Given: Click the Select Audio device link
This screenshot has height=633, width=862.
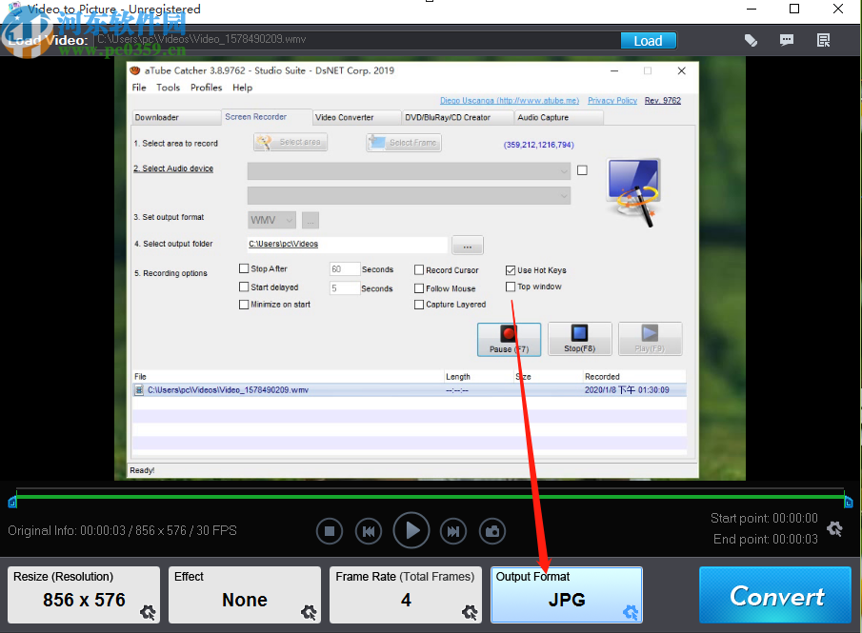Looking at the screenshot, I should coord(173,168).
